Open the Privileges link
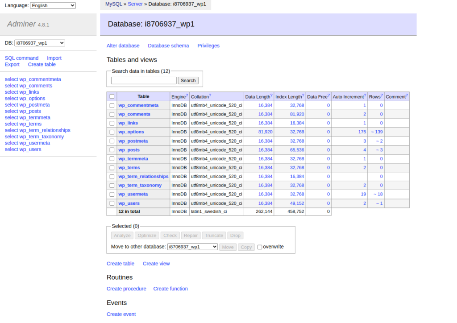The width and height of the screenshot is (457, 323). tap(208, 46)
